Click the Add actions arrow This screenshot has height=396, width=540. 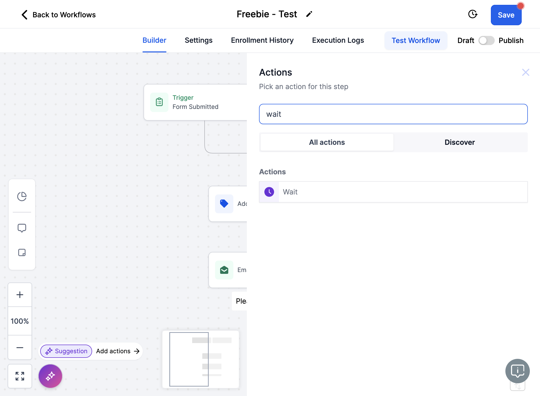pos(137,351)
